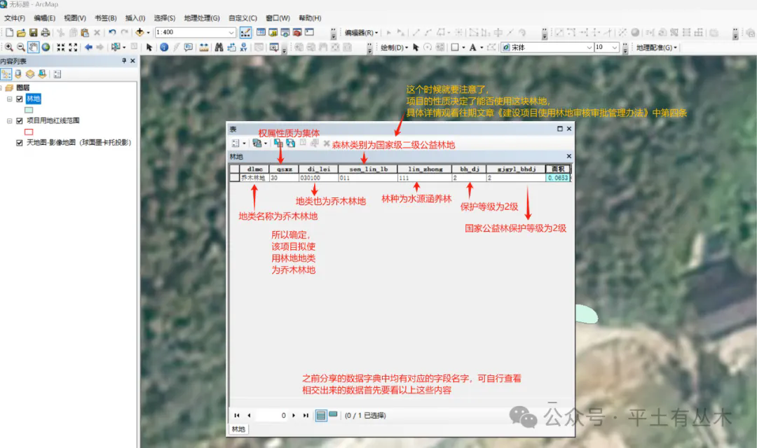Collapse the 图层 data frame tree
Image resolution: width=757 pixels, height=448 pixels.
(2, 88)
